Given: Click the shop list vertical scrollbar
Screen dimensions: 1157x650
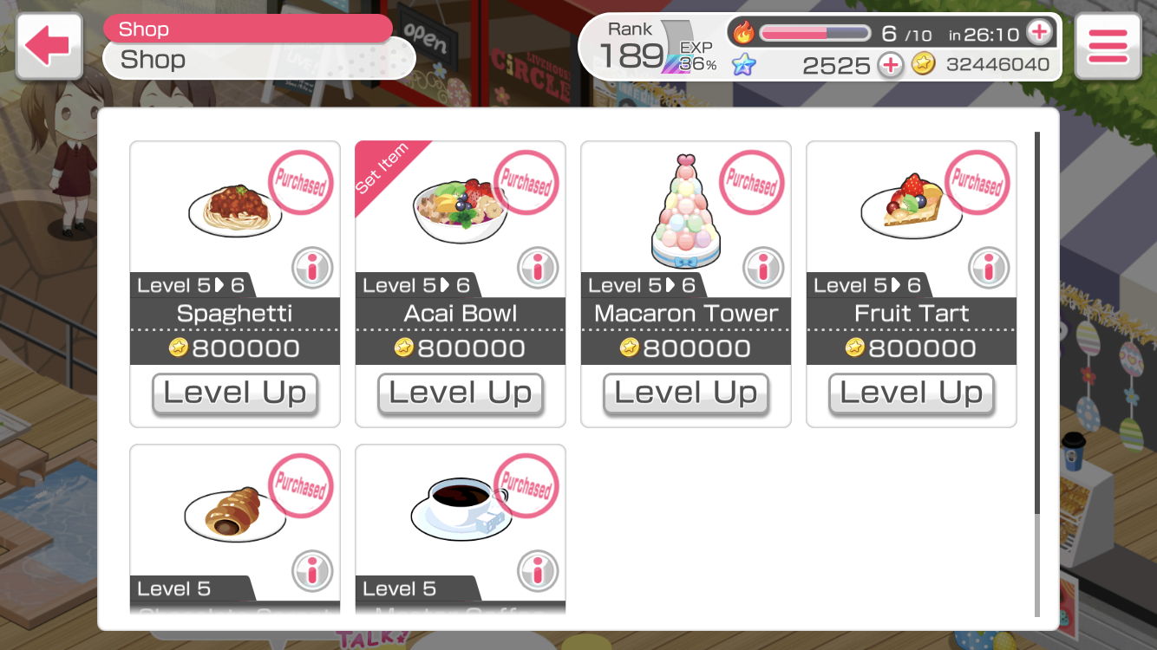Looking at the screenshot, I should (x=1036, y=373).
